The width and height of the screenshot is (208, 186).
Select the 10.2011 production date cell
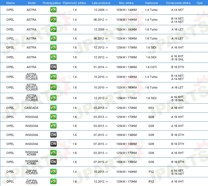[x=101, y=172]
